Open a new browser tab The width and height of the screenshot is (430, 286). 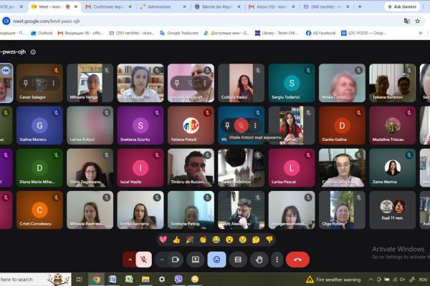[x=360, y=6]
